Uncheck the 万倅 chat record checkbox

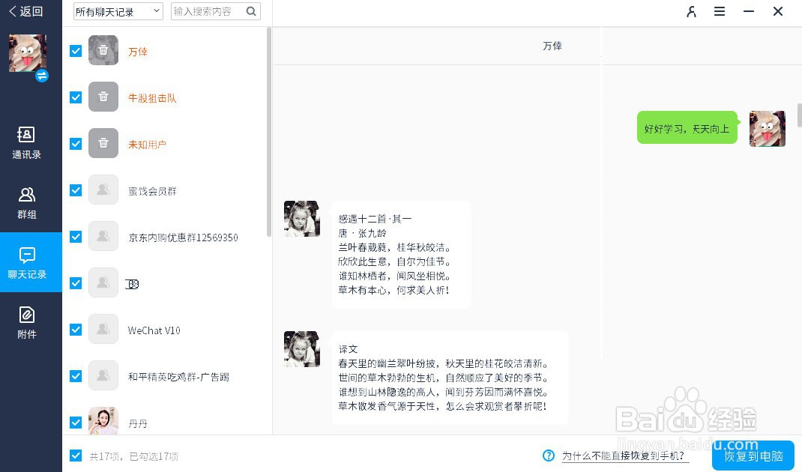coord(75,50)
